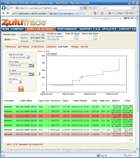The width and height of the screenshot is (140, 158).
Task: Close the zulutrade browser tab
Action: click(77, 13)
